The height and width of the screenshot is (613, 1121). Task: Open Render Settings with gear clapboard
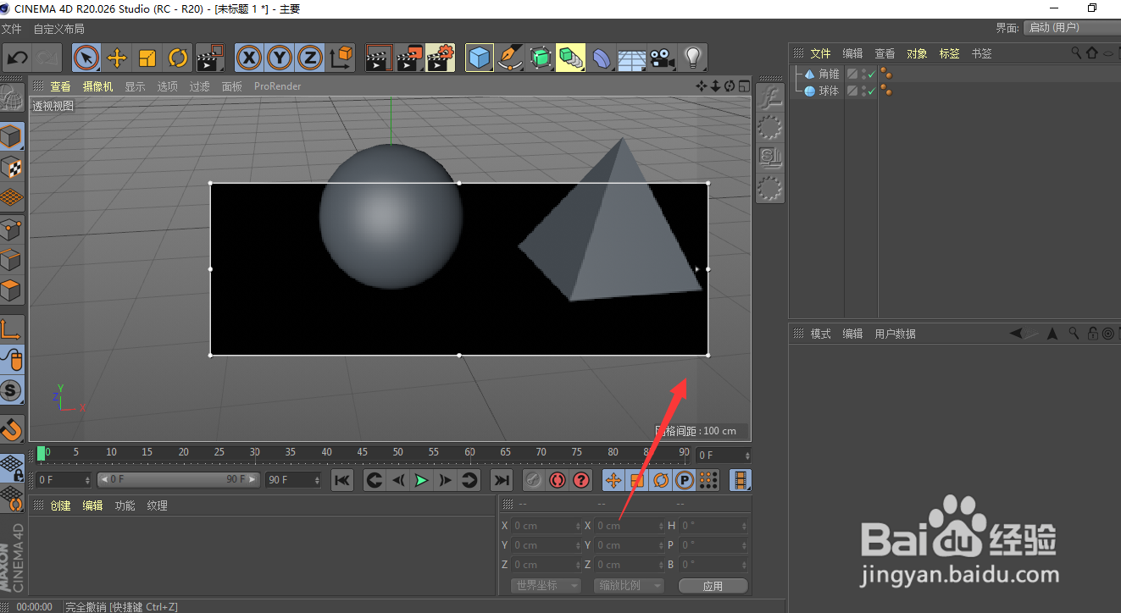pos(441,58)
